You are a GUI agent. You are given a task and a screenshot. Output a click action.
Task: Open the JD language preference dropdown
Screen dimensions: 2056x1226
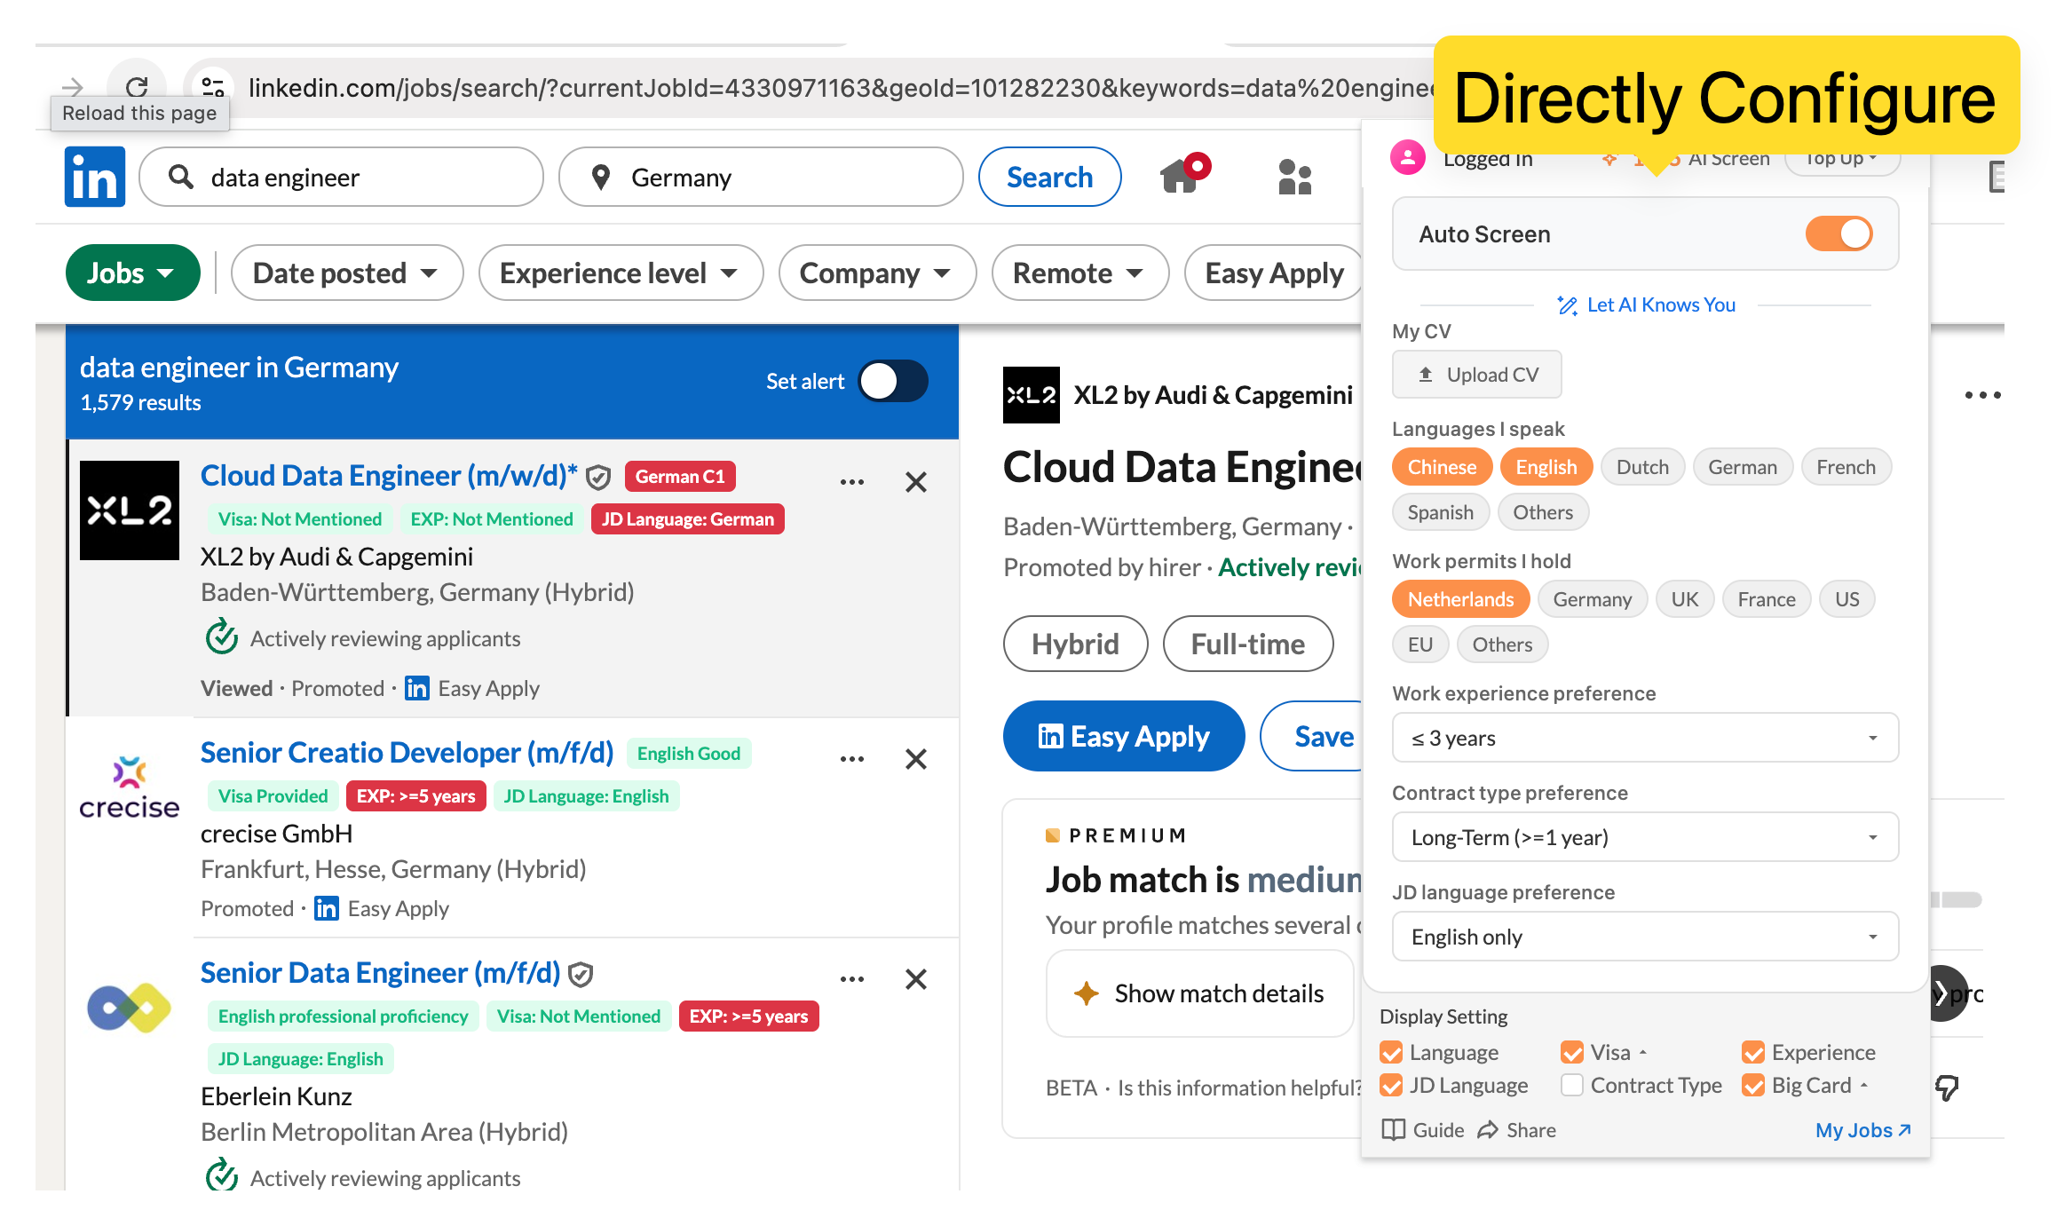[1644, 937]
